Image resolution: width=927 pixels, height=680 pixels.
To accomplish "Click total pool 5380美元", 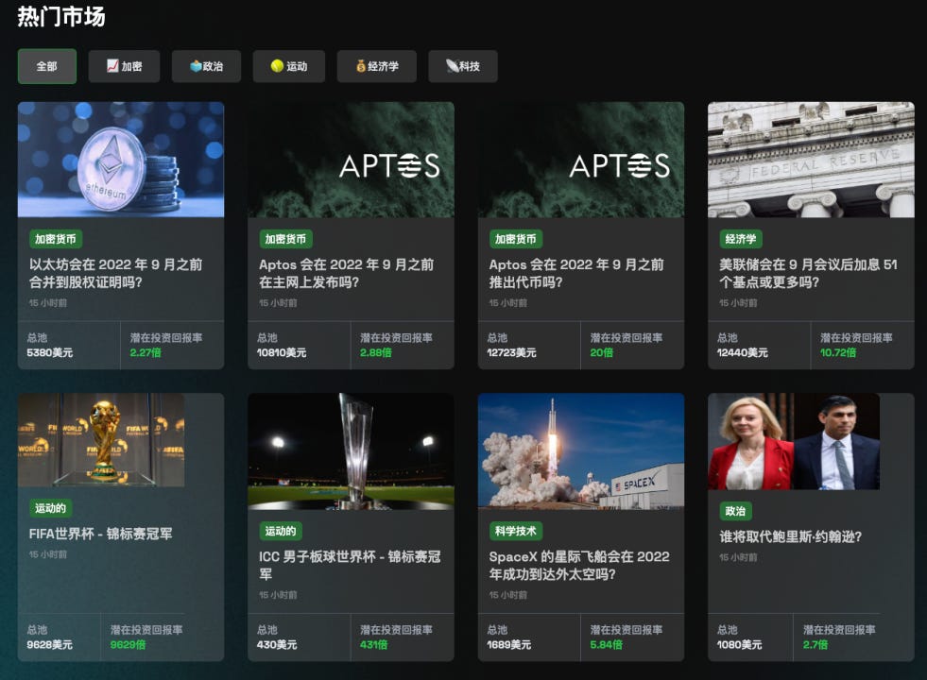I will [x=50, y=352].
